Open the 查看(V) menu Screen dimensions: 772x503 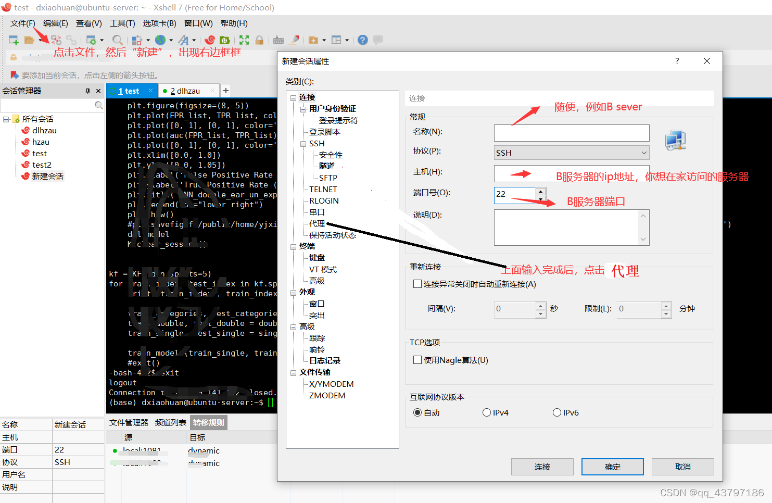click(88, 23)
